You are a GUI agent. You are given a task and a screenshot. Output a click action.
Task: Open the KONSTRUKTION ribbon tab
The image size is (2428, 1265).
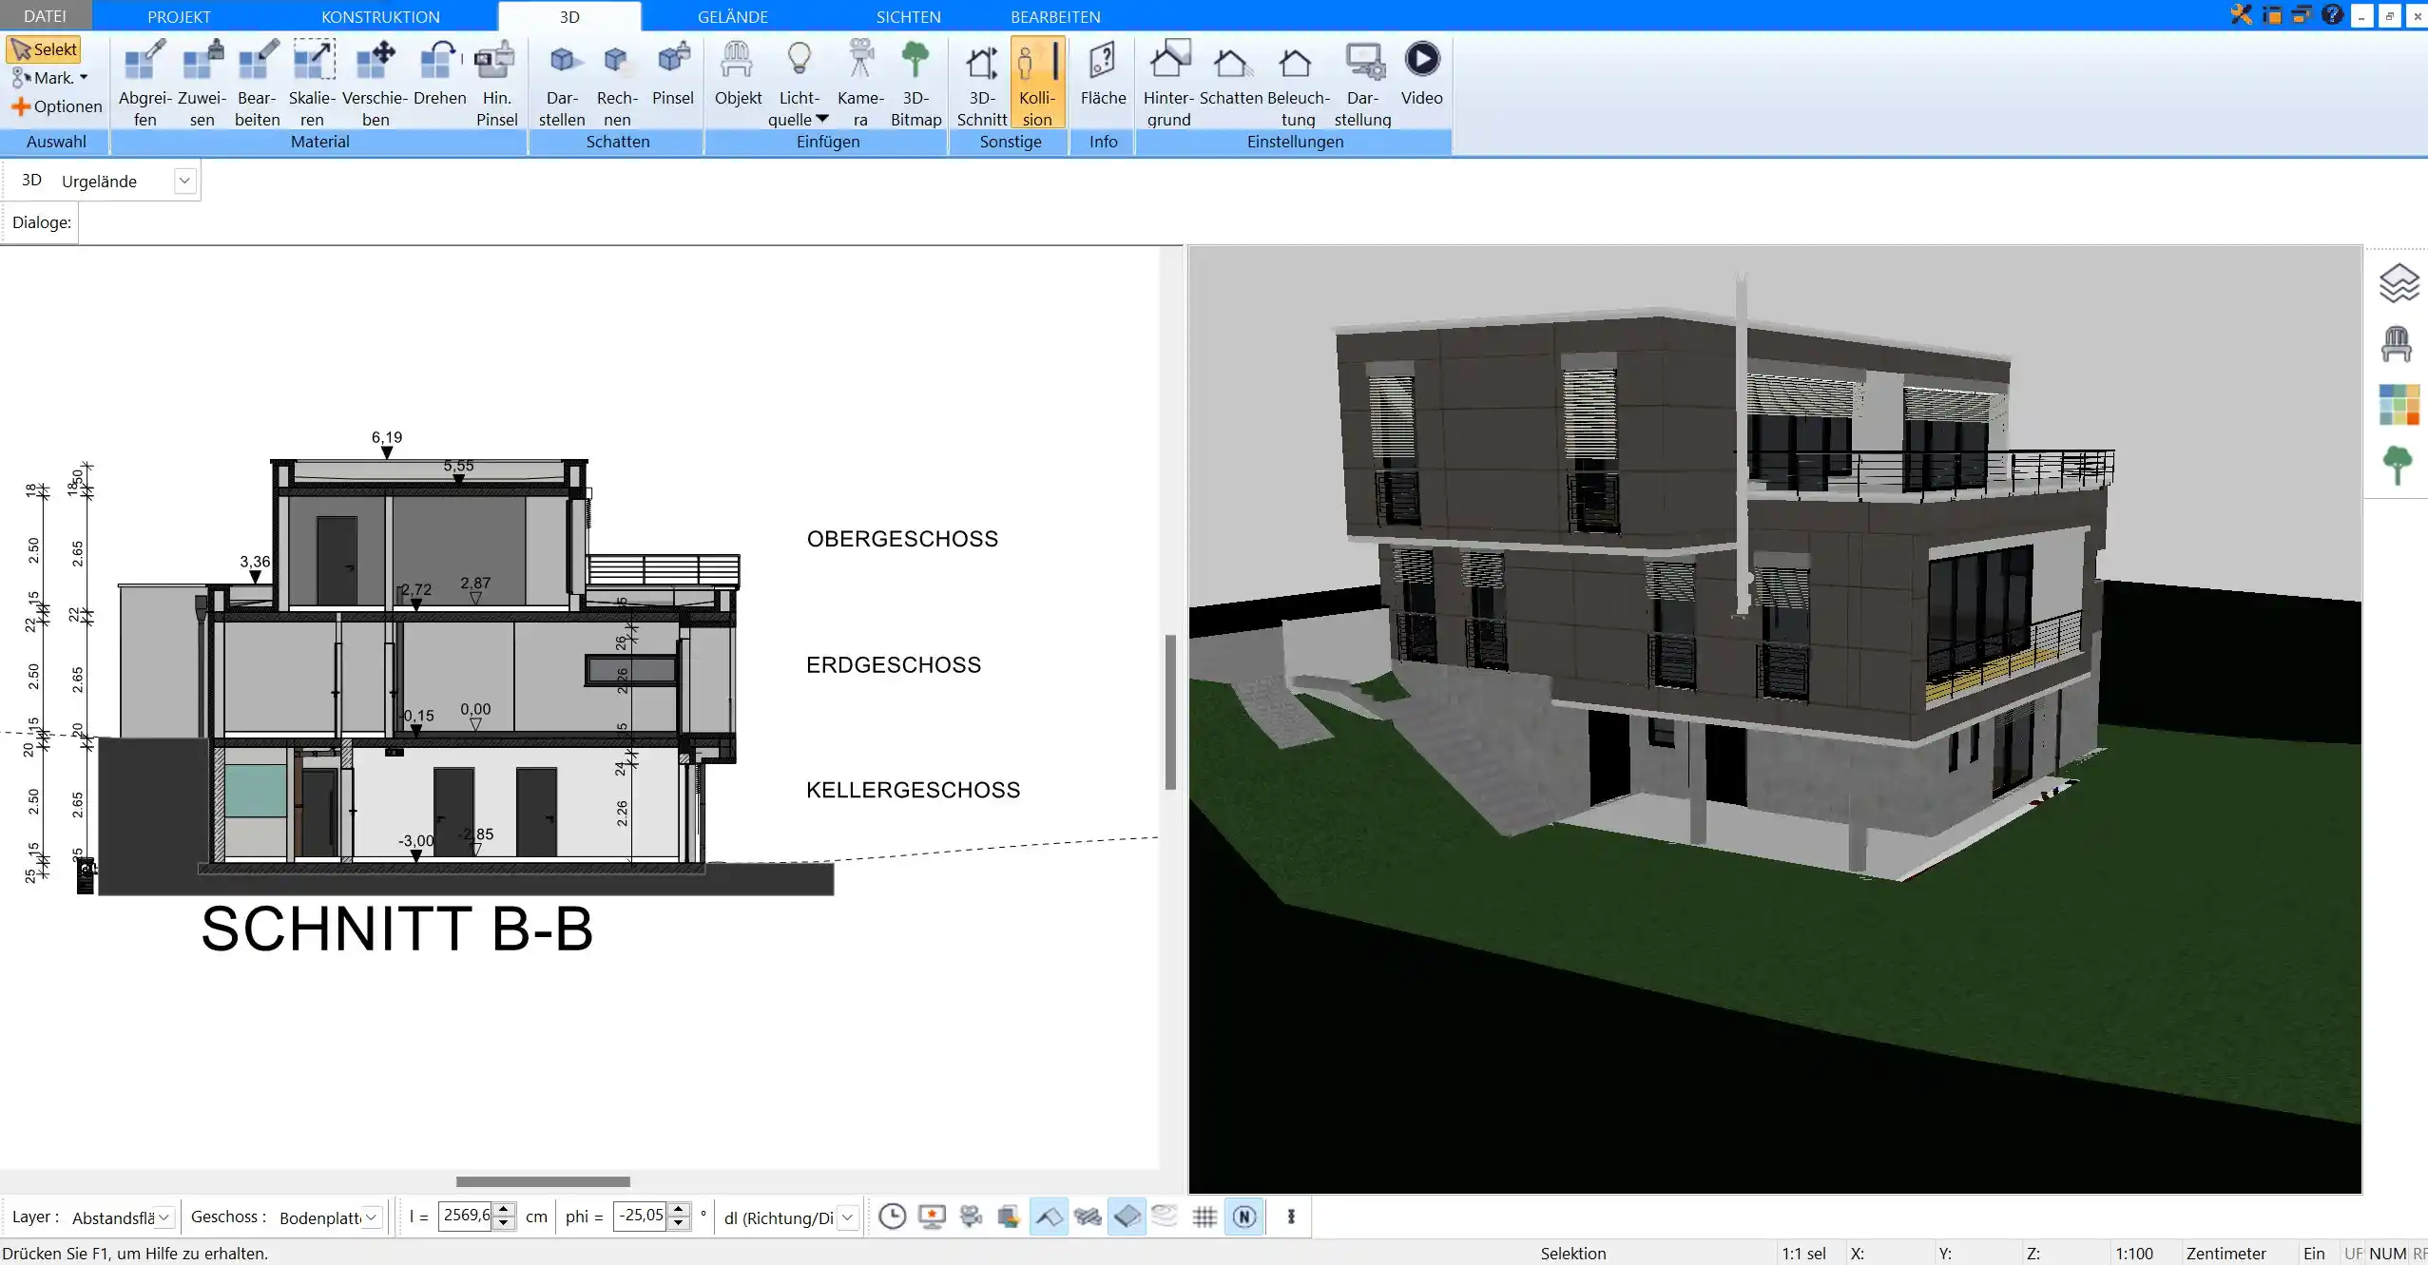[379, 16]
